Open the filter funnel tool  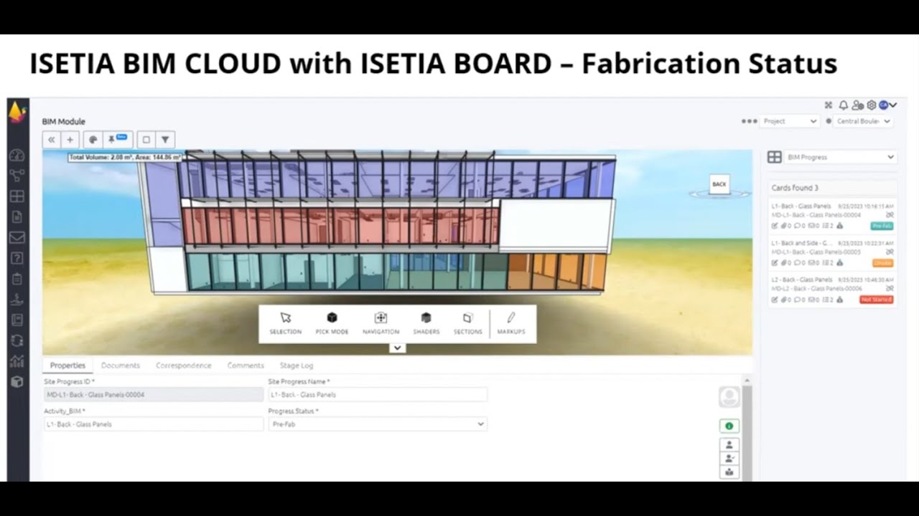pos(165,140)
